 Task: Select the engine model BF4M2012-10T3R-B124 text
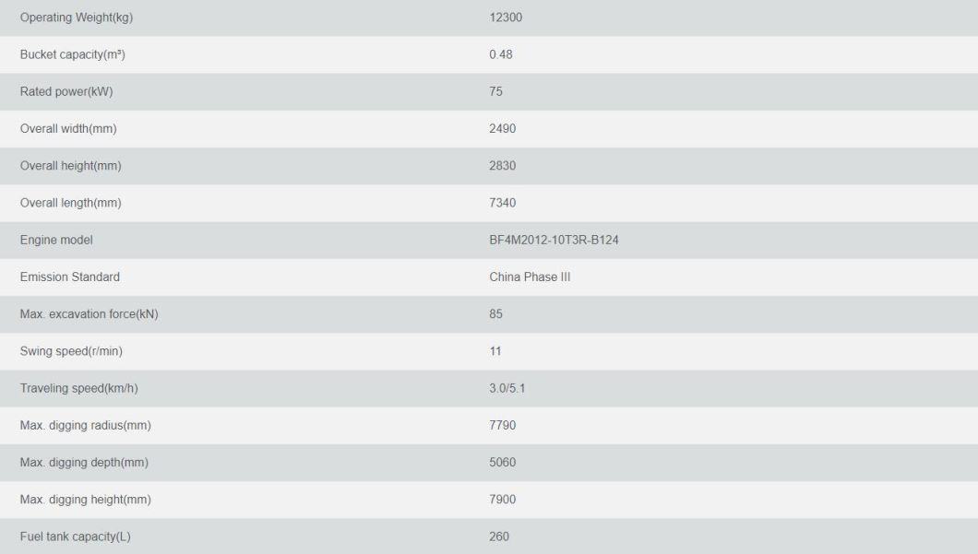coord(554,240)
